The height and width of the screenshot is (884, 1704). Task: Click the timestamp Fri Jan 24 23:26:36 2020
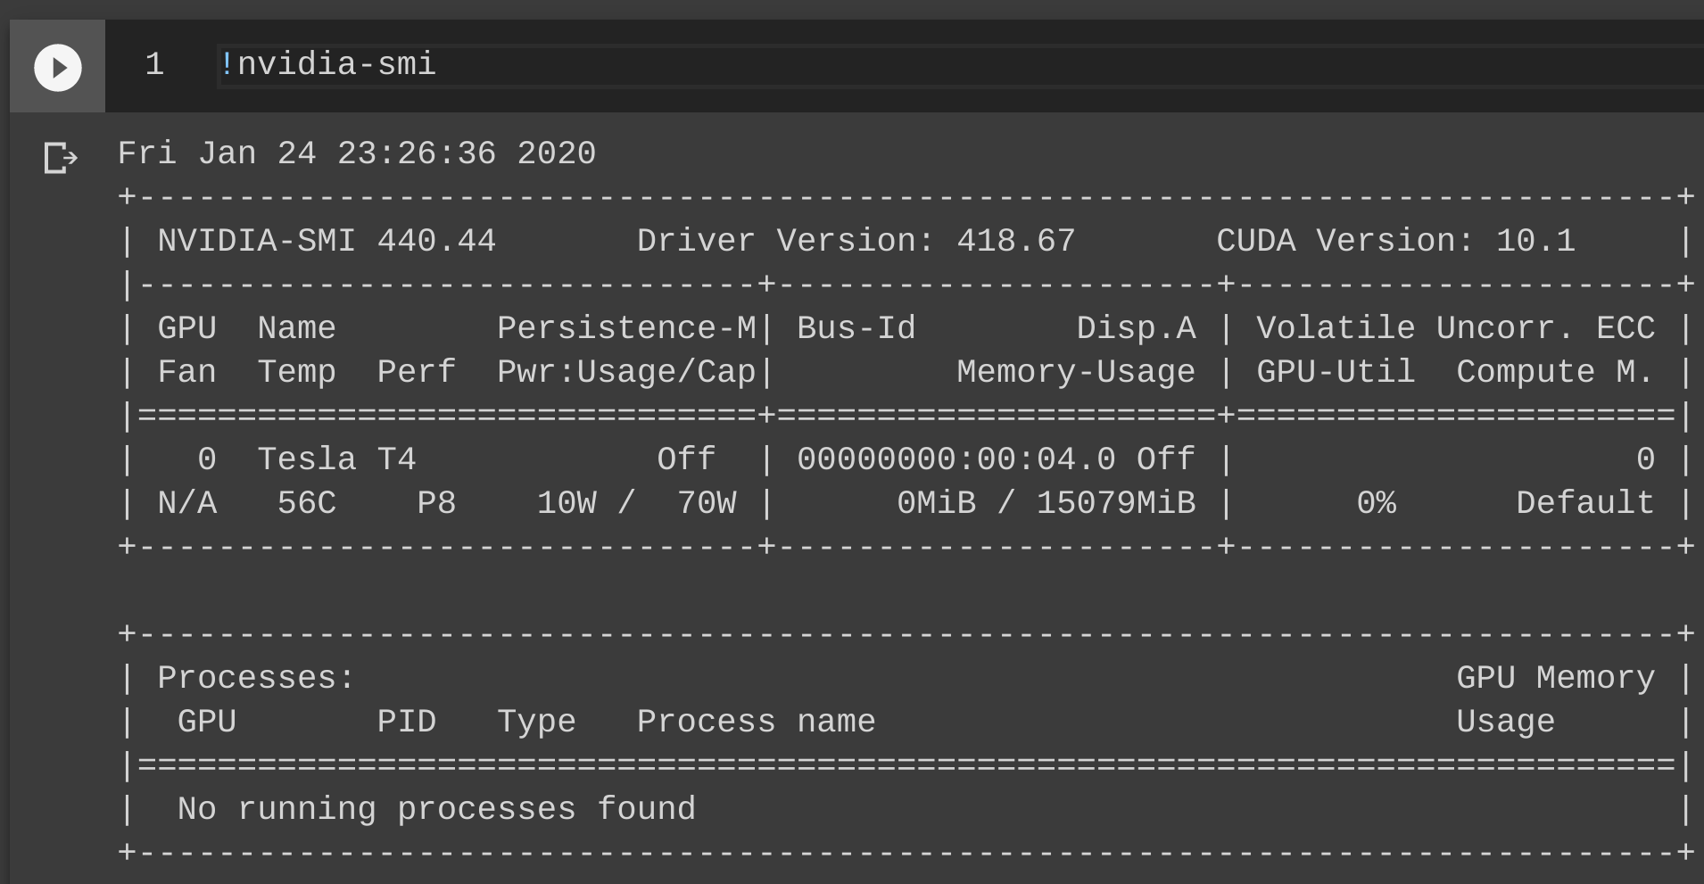(x=357, y=152)
